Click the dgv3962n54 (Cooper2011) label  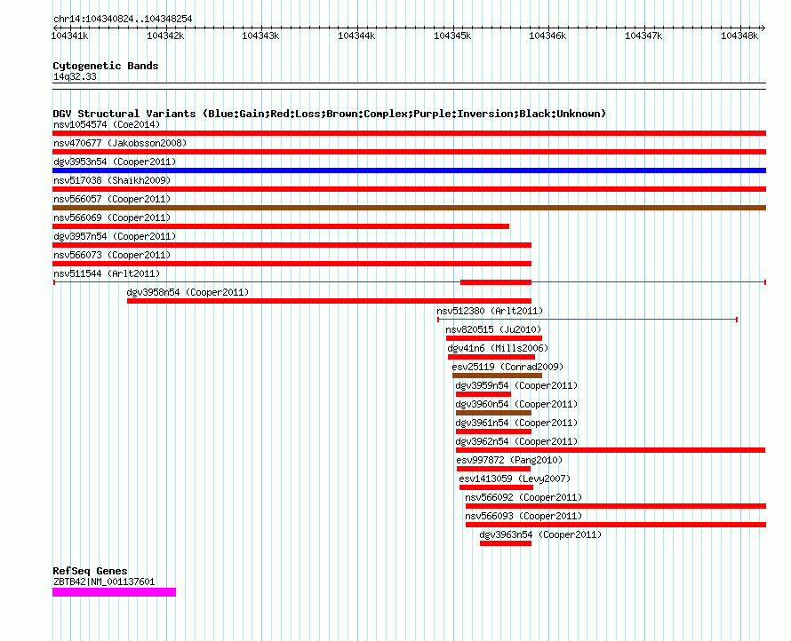pyautogui.click(x=516, y=441)
